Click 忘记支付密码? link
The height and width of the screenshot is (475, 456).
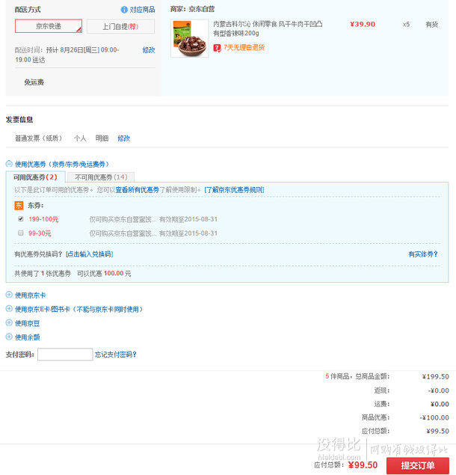(116, 355)
